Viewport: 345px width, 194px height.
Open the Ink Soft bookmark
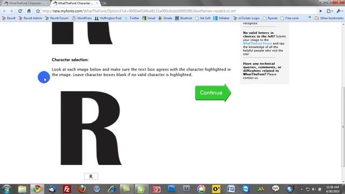203,18
